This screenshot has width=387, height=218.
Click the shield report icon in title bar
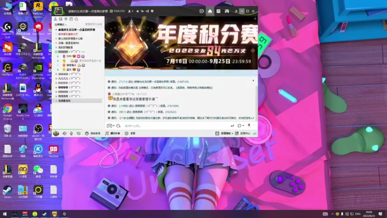(152, 11)
